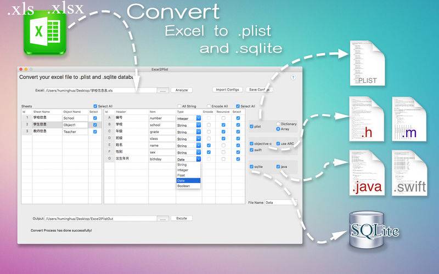Toggle Recursive checkbox for grade row
Image resolution: width=439 pixels, height=274 pixels.
223,132
